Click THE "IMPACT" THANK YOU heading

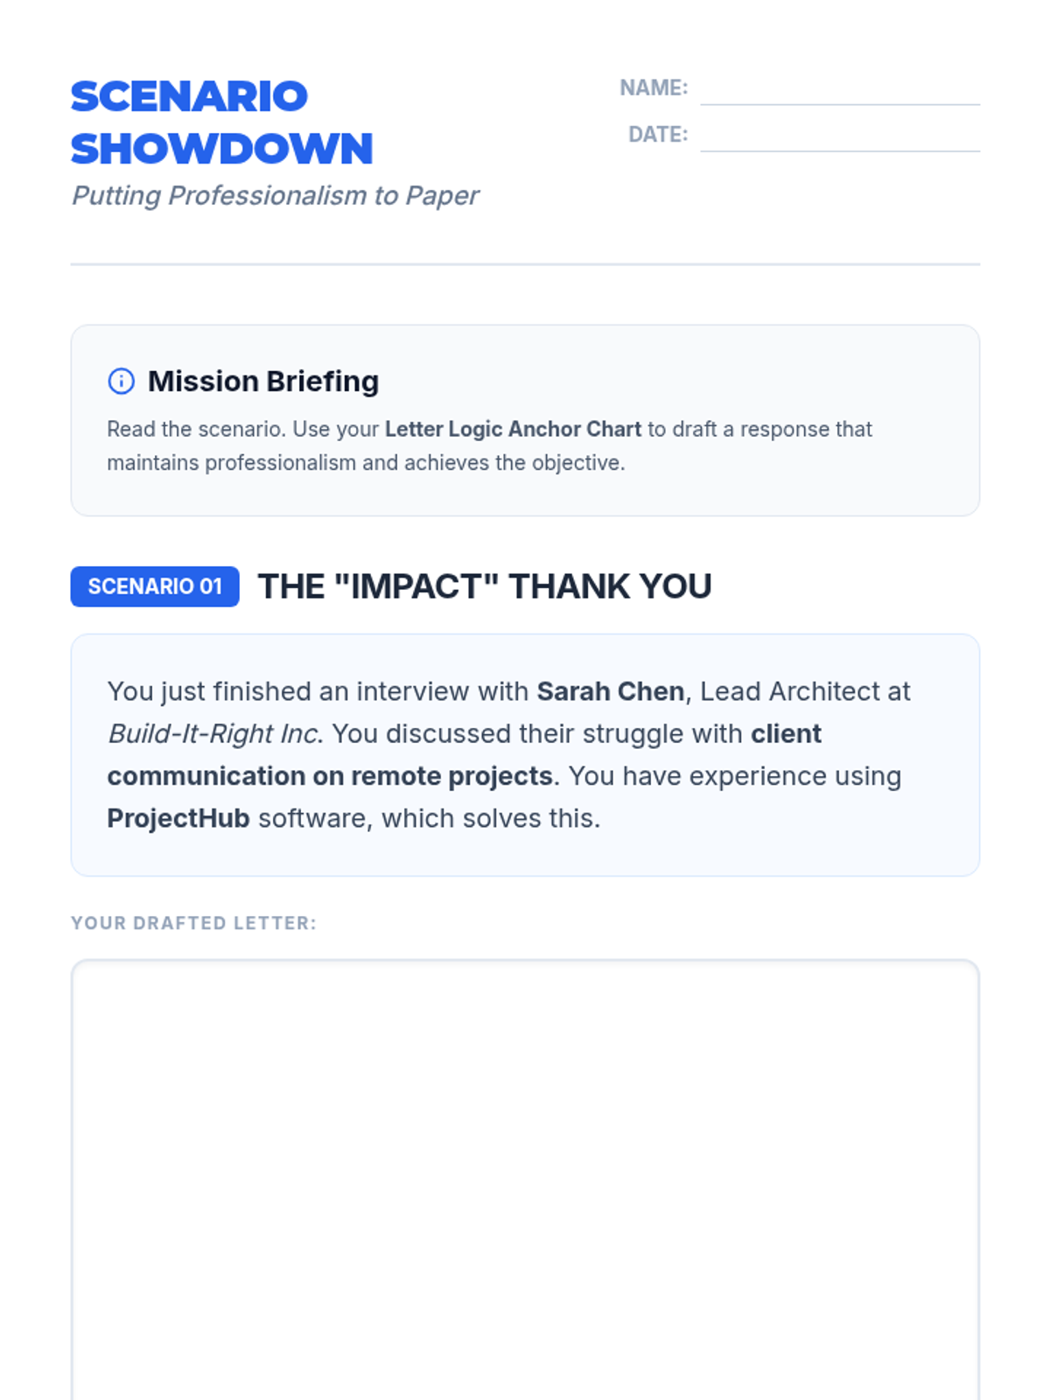point(485,586)
